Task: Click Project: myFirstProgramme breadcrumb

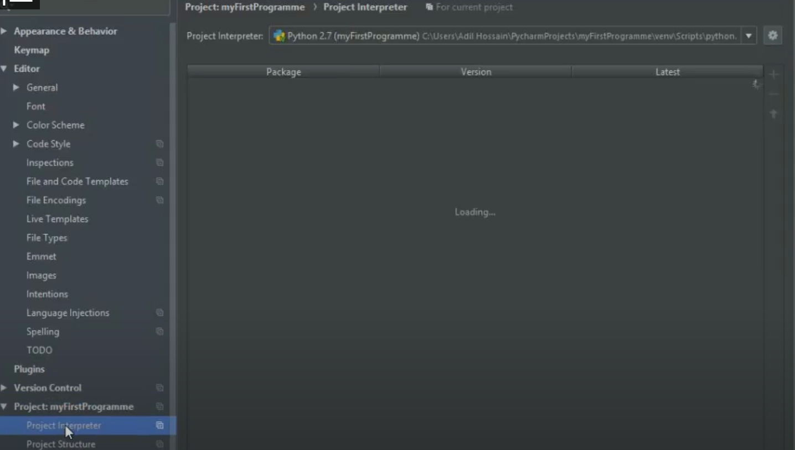Action: pyautogui.click(x=245, y=7)
